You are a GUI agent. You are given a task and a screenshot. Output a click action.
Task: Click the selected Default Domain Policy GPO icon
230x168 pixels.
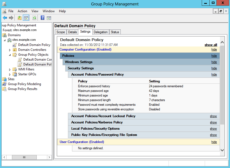20,64
